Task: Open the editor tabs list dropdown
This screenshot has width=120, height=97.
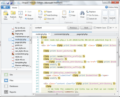Action: click(x=117, y=34)
